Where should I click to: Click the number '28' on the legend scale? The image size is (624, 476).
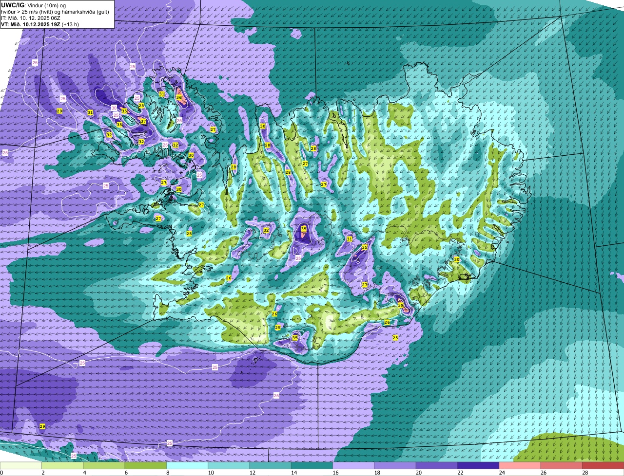click(x=584, y=473)
